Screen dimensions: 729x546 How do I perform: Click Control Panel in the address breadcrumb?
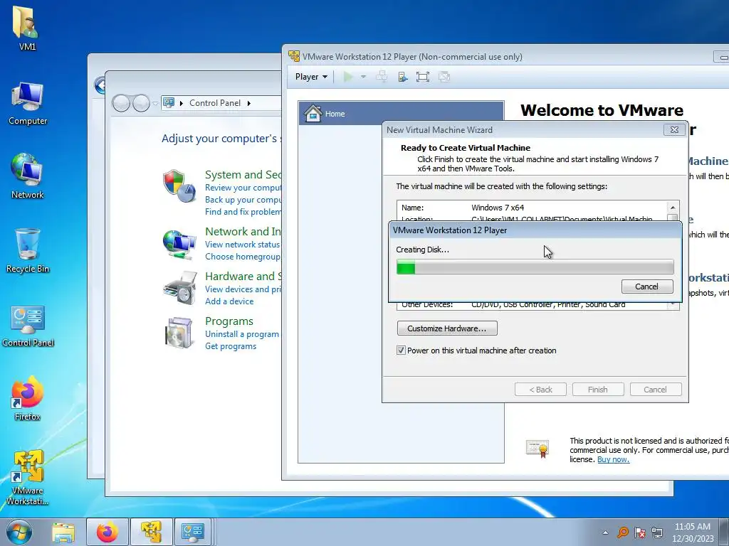[x=215, y=103]
